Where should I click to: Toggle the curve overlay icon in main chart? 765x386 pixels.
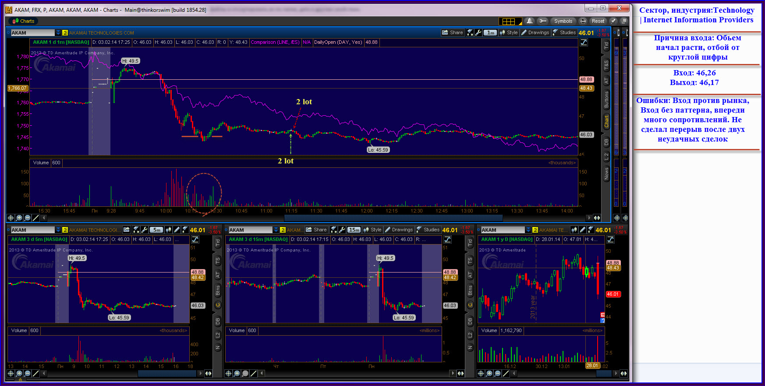(x=584, y=42)
